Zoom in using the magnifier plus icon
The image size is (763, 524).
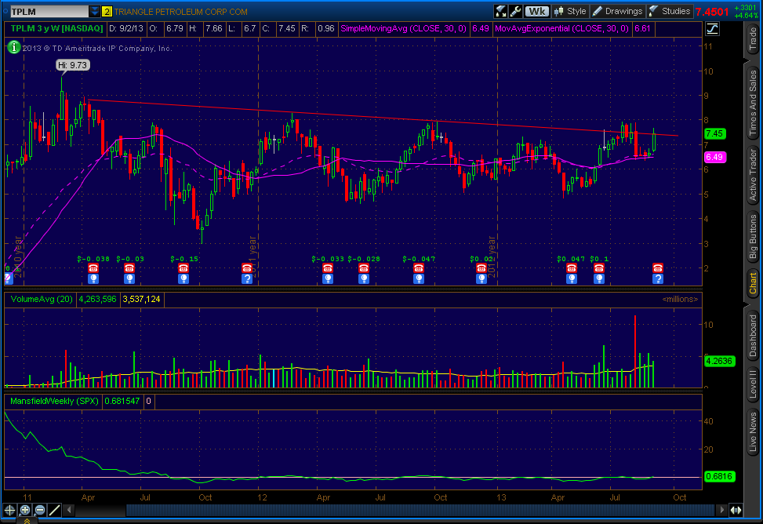(x=24, y=509)
